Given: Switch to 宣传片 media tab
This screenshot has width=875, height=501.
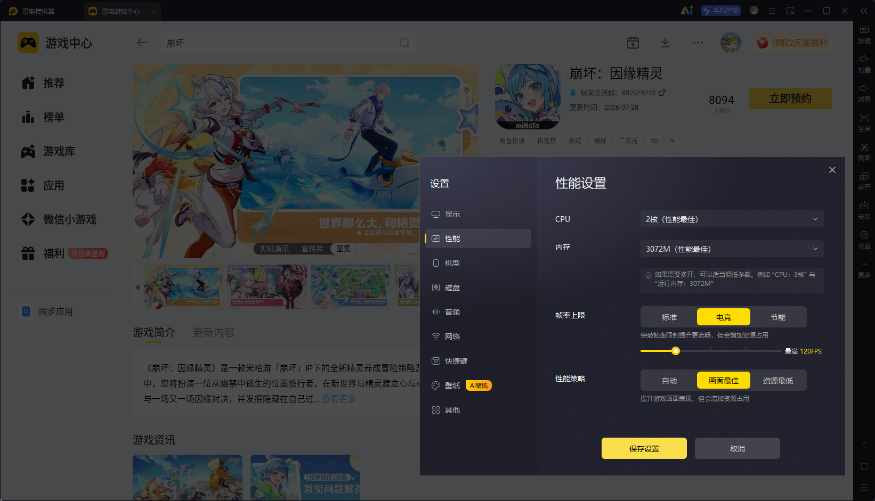Looking at the screenshot, I should (312, 249).
